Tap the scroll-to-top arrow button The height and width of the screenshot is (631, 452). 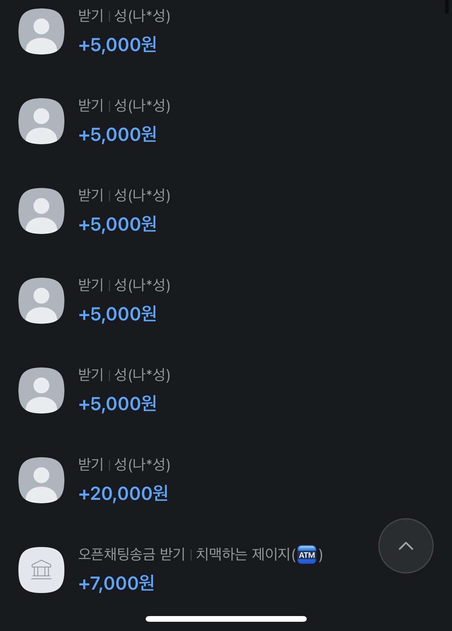(x=406, y=545)
